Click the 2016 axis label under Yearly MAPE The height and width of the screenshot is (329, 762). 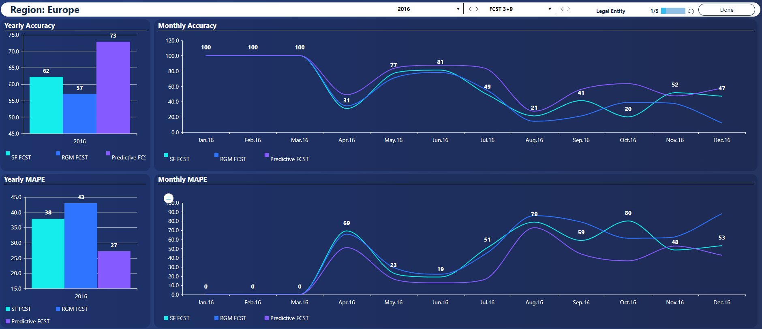pos(81,296)
